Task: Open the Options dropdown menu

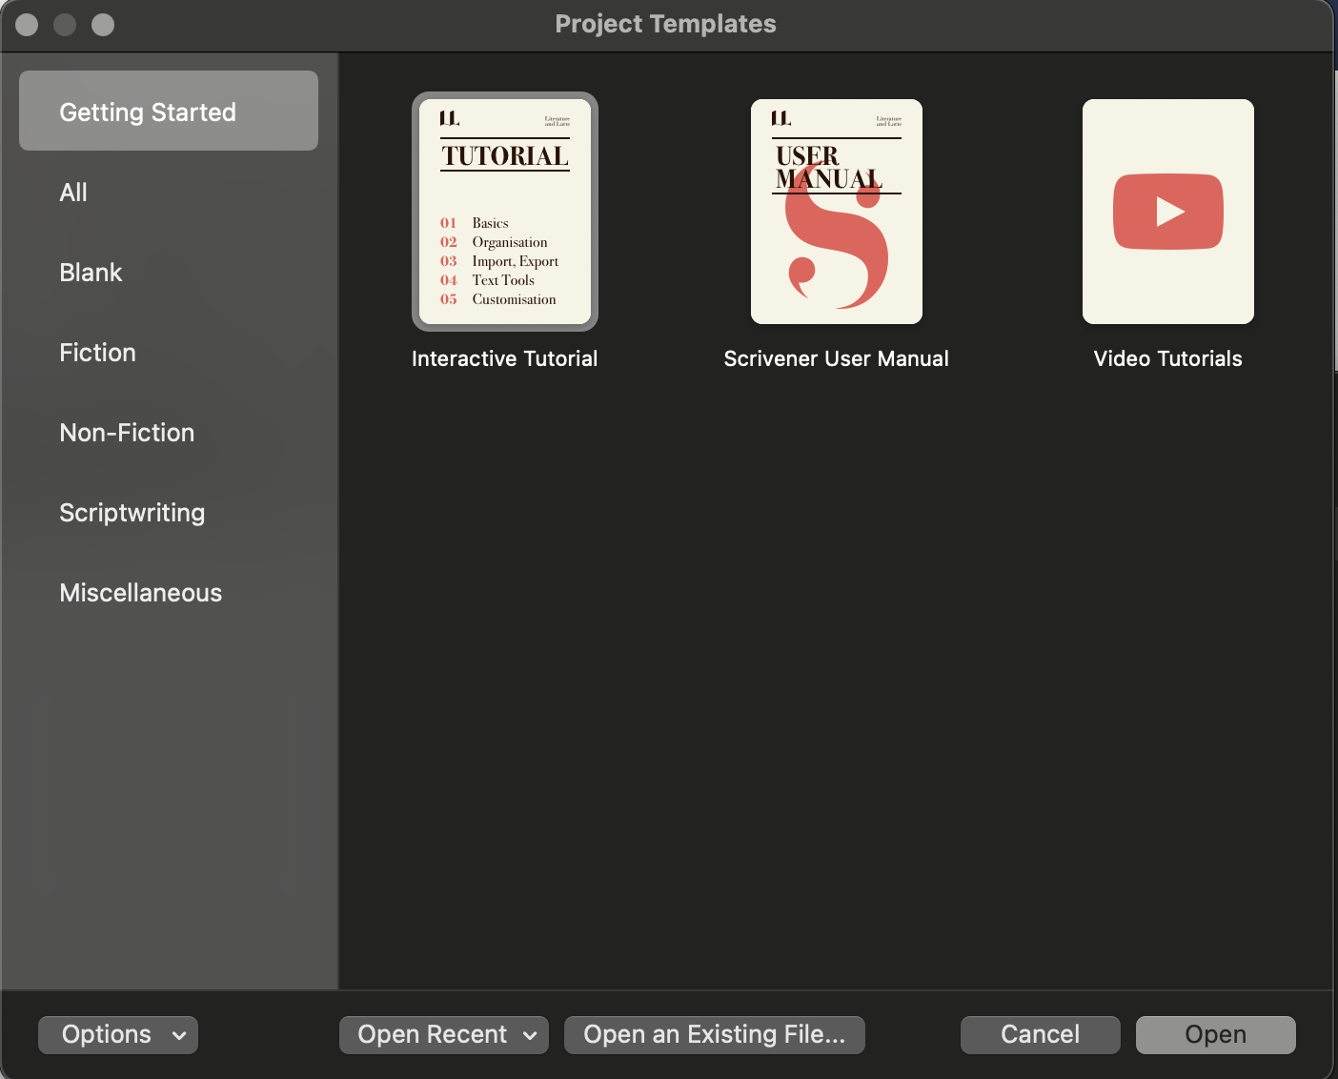Action: point(118,1035)
